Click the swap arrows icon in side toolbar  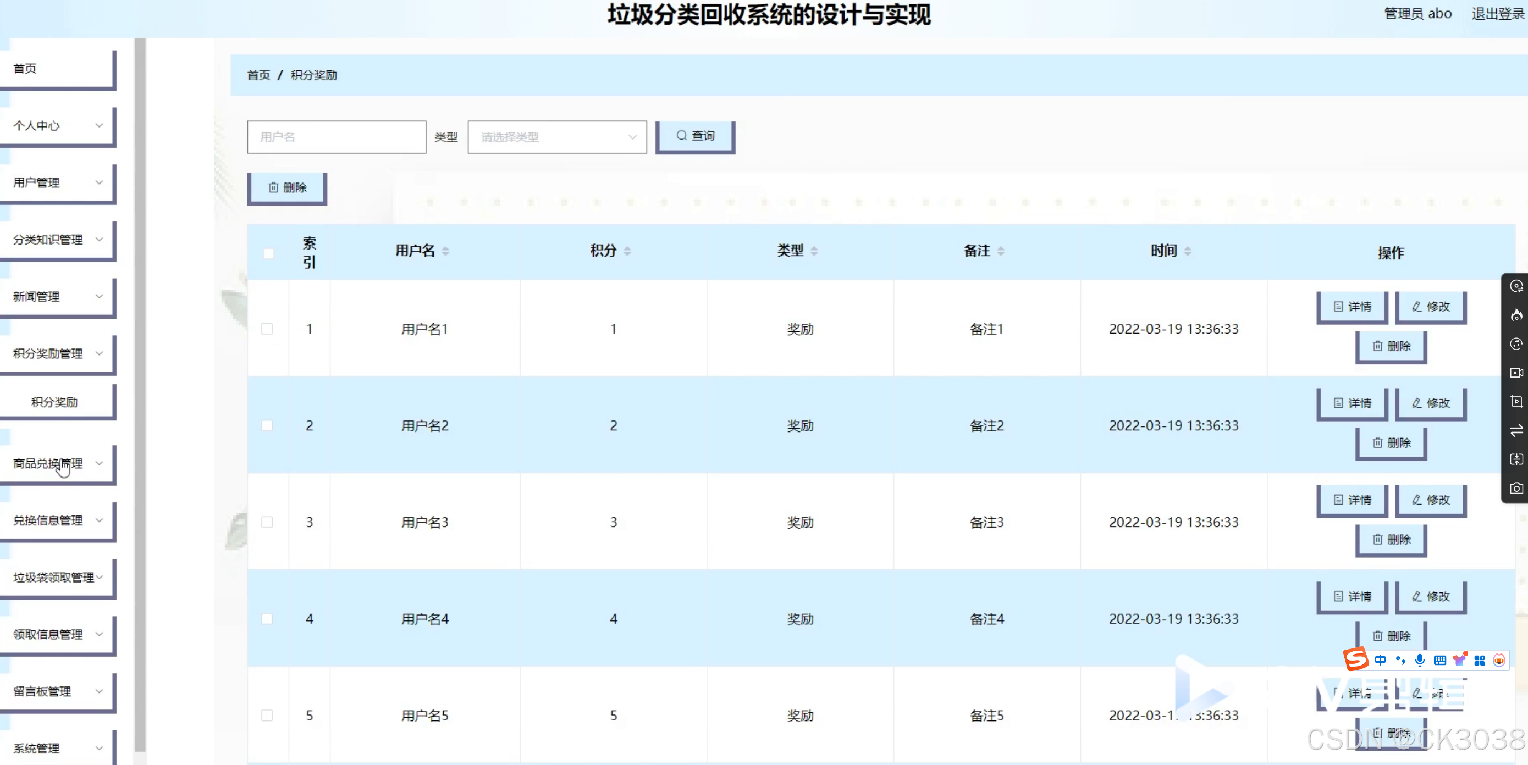click(x=1516, y=430)
